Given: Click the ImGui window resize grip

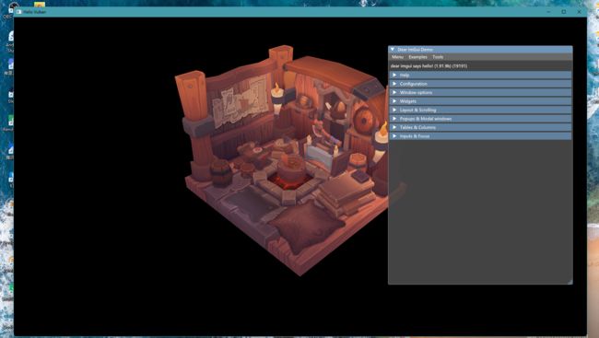Looking at the screenshot, I should (x=570, y=282).
